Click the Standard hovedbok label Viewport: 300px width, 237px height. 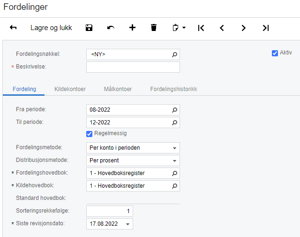pos(41,198)
